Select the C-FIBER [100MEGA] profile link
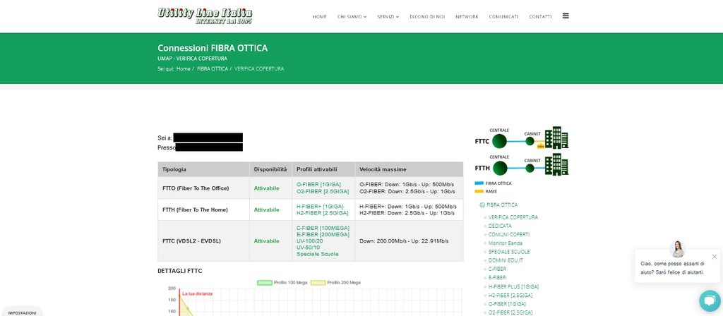Screen dimensions: 723x316 coord(323,228)
